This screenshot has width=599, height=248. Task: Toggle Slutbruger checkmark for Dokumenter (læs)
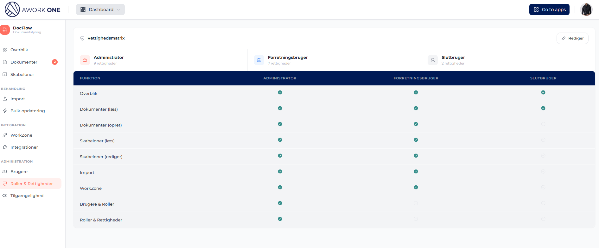[x=543, y=108]
